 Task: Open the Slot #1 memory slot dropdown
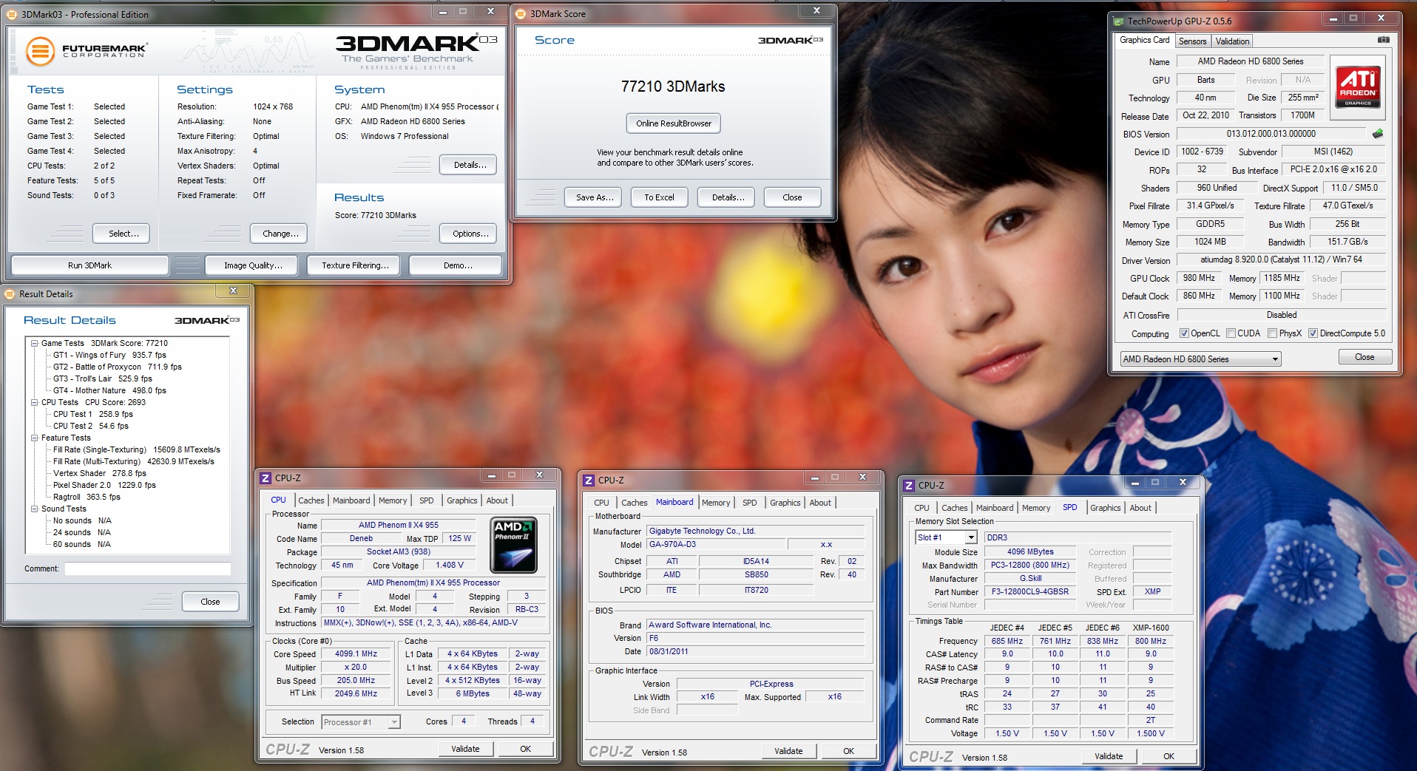click(x=946, y=537)
